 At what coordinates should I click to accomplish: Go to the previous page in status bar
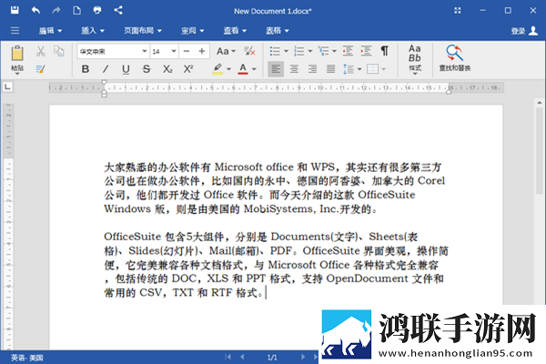pos(242,357)
